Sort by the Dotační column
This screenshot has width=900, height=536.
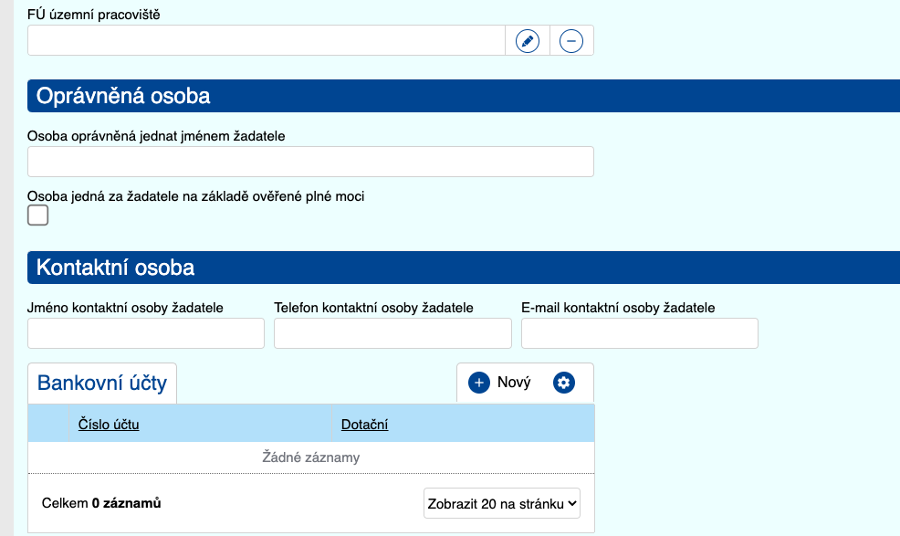(364, 425)
